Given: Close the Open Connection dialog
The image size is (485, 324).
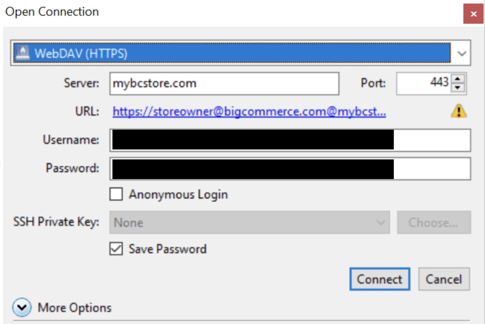Looking at the screenshot, I should click(x=473, y=14).
